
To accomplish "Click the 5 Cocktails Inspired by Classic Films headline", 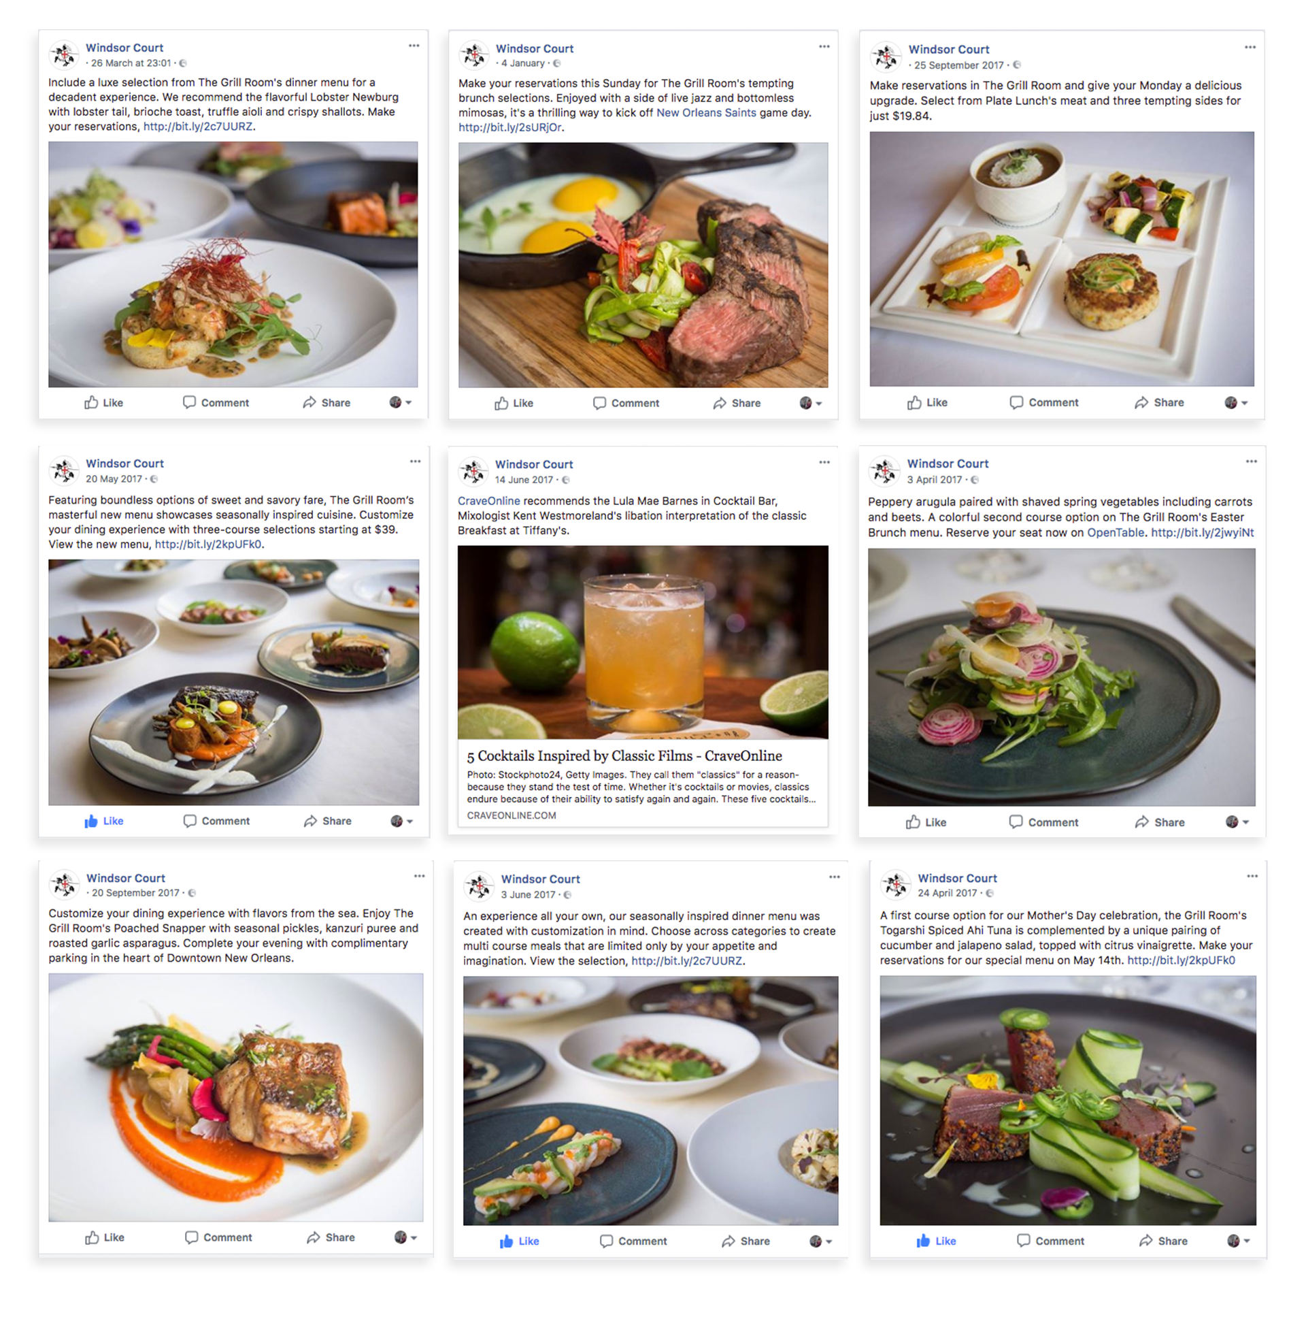I will click(x=624, y=756).
